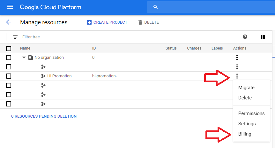Open the column display options icon
The height and width of the screenshot is (148, 275).
coord(263,37)
